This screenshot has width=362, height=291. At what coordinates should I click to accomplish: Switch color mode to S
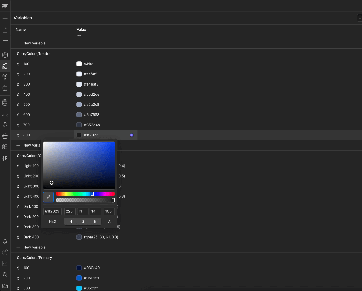point(83,221)
